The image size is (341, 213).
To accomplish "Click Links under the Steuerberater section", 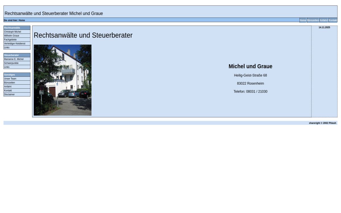I will click(x=7, y=67).
